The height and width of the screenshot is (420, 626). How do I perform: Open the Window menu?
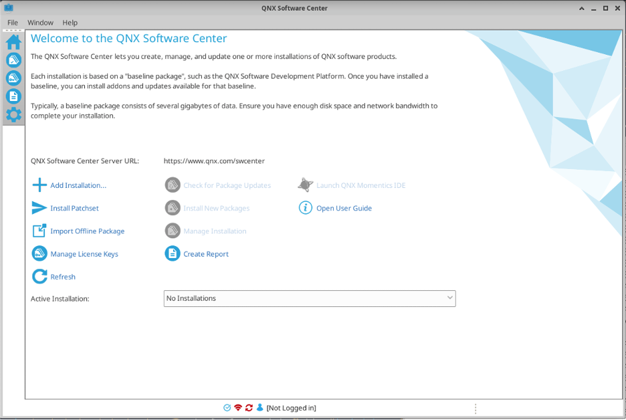click(40, 22)
